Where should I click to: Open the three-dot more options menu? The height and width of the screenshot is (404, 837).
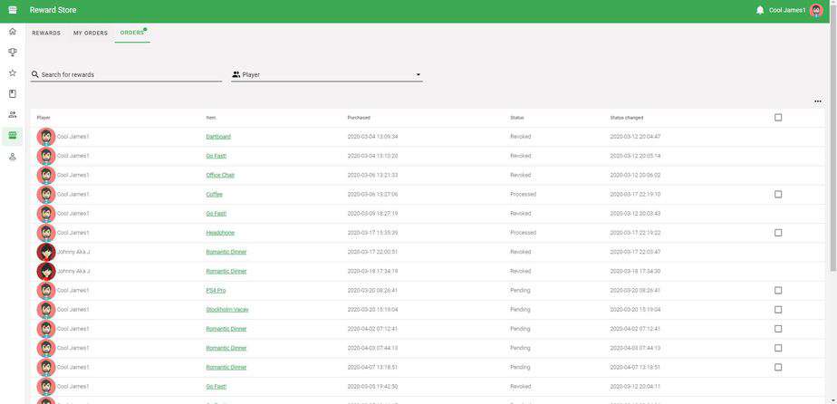(x=818, y=101)
